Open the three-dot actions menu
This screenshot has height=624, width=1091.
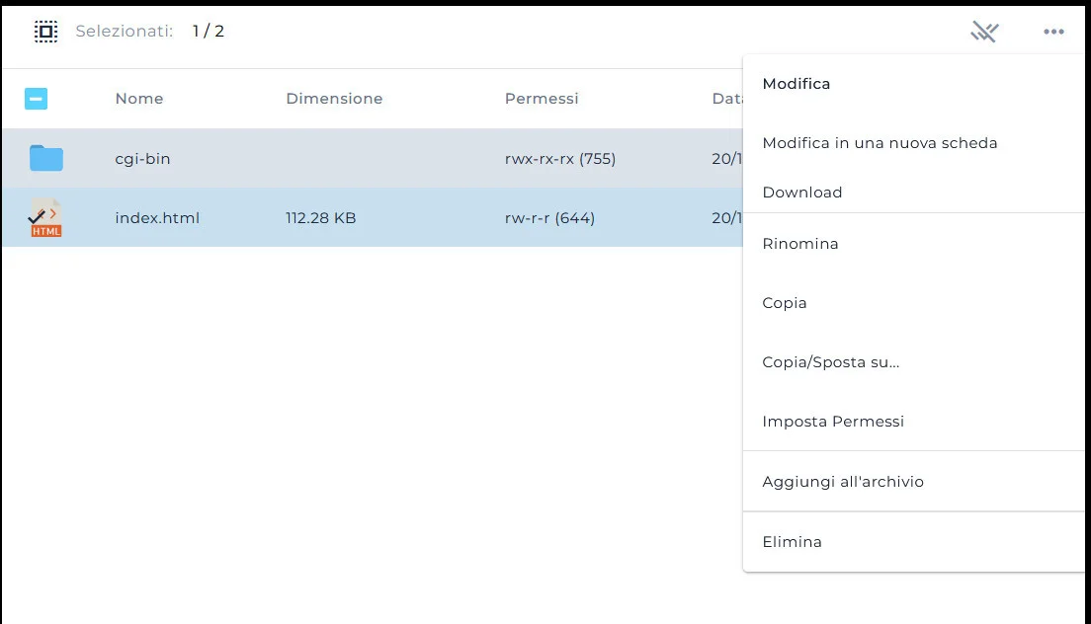coord(1053,31)
